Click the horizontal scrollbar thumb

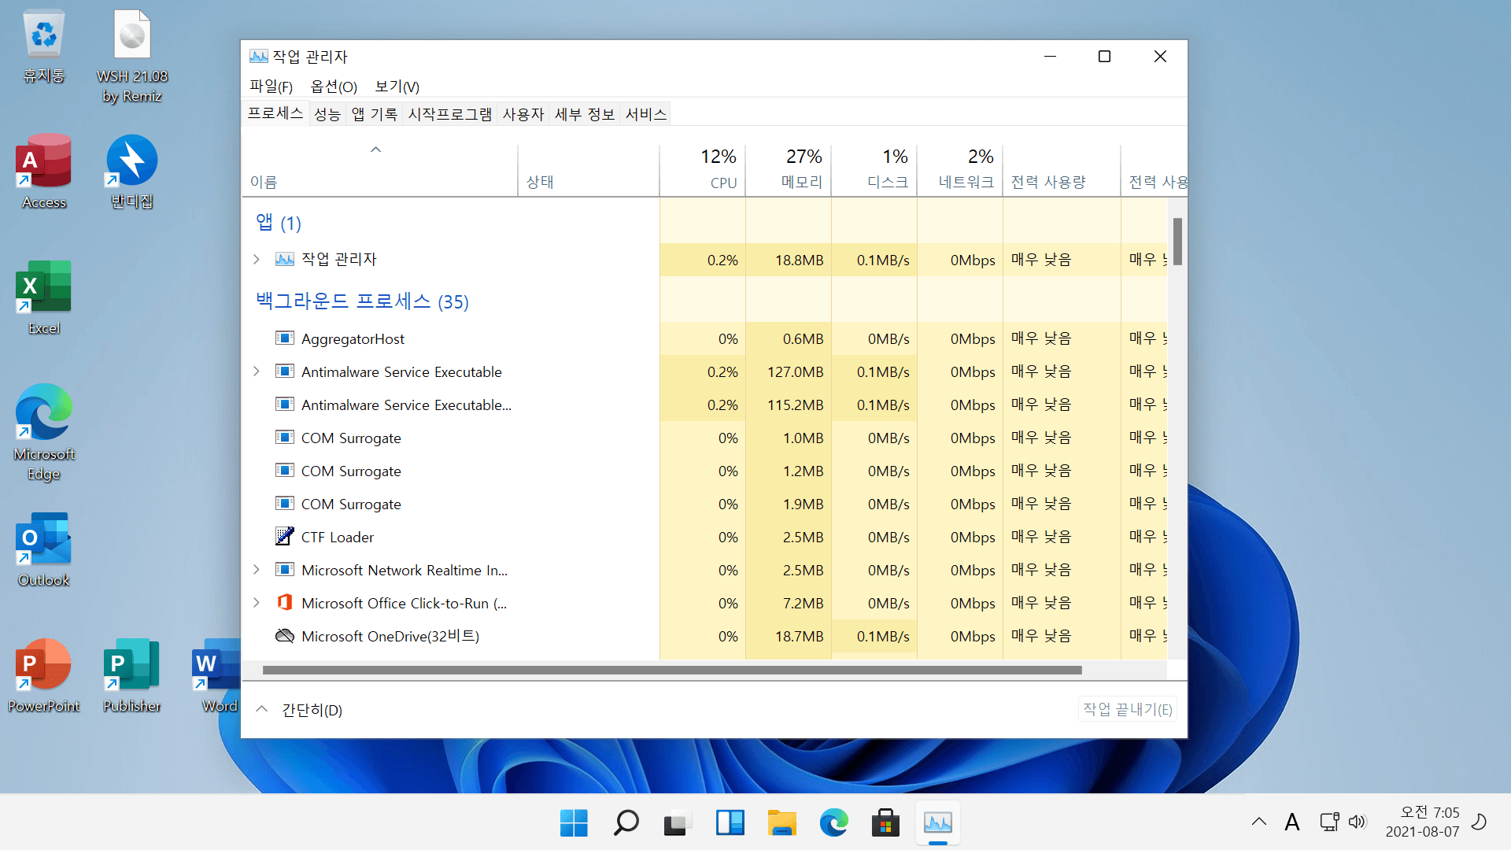tap(672, 671)
